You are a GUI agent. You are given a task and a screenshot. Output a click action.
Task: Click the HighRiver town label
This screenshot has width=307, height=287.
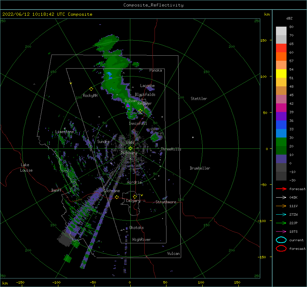click(x=142, y=240)
